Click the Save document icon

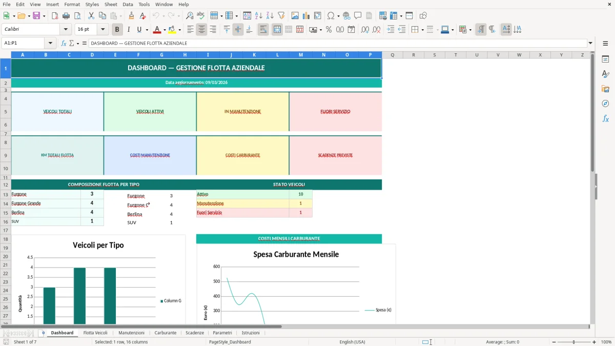click(36, 16)
